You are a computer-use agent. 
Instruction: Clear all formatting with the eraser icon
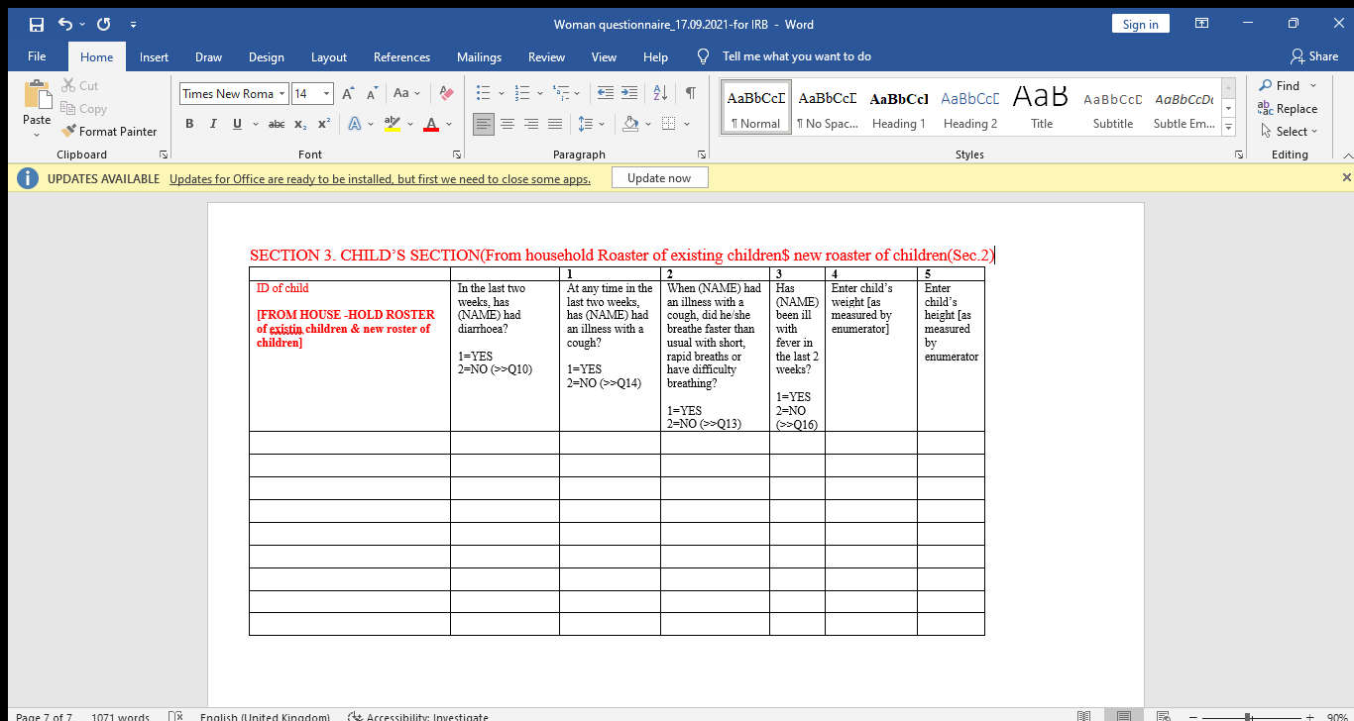(x=446, y=93)
